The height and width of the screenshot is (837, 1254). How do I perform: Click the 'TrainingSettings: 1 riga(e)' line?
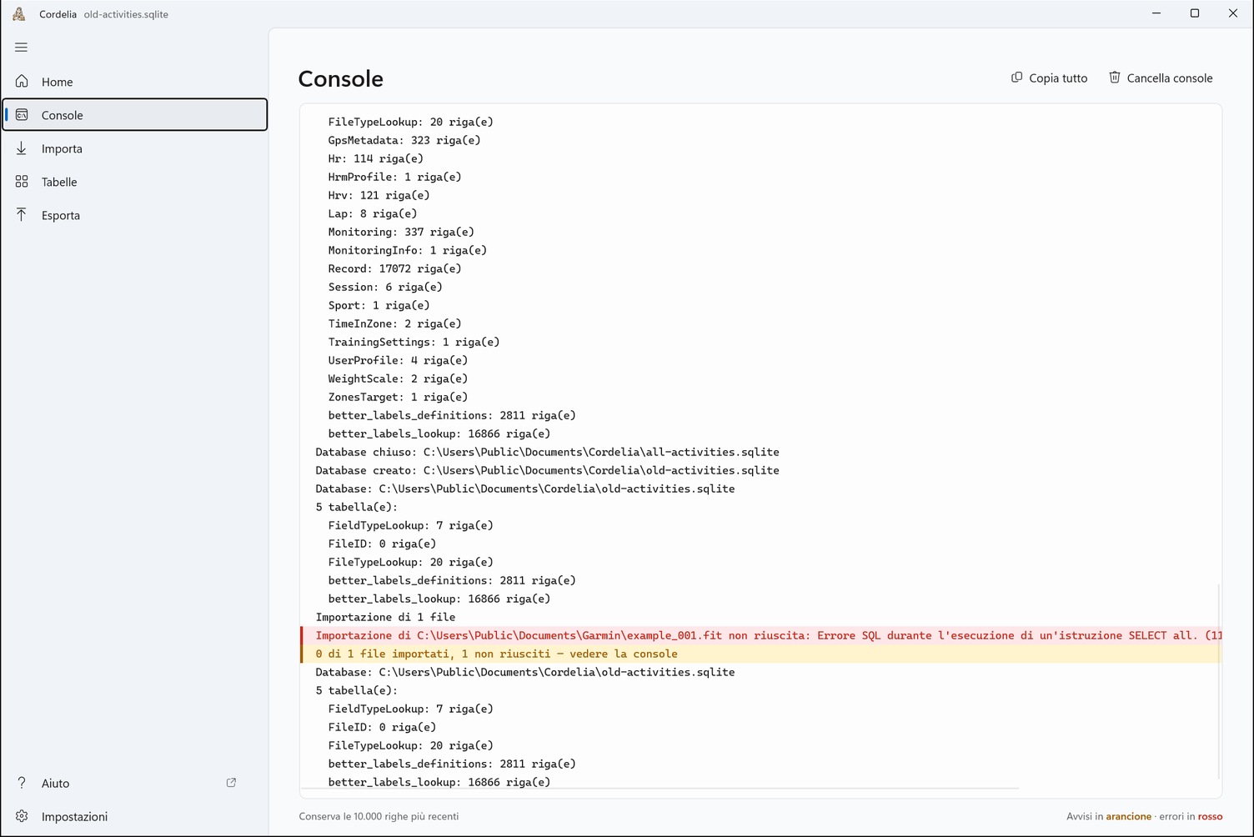[x=414, y=342]
